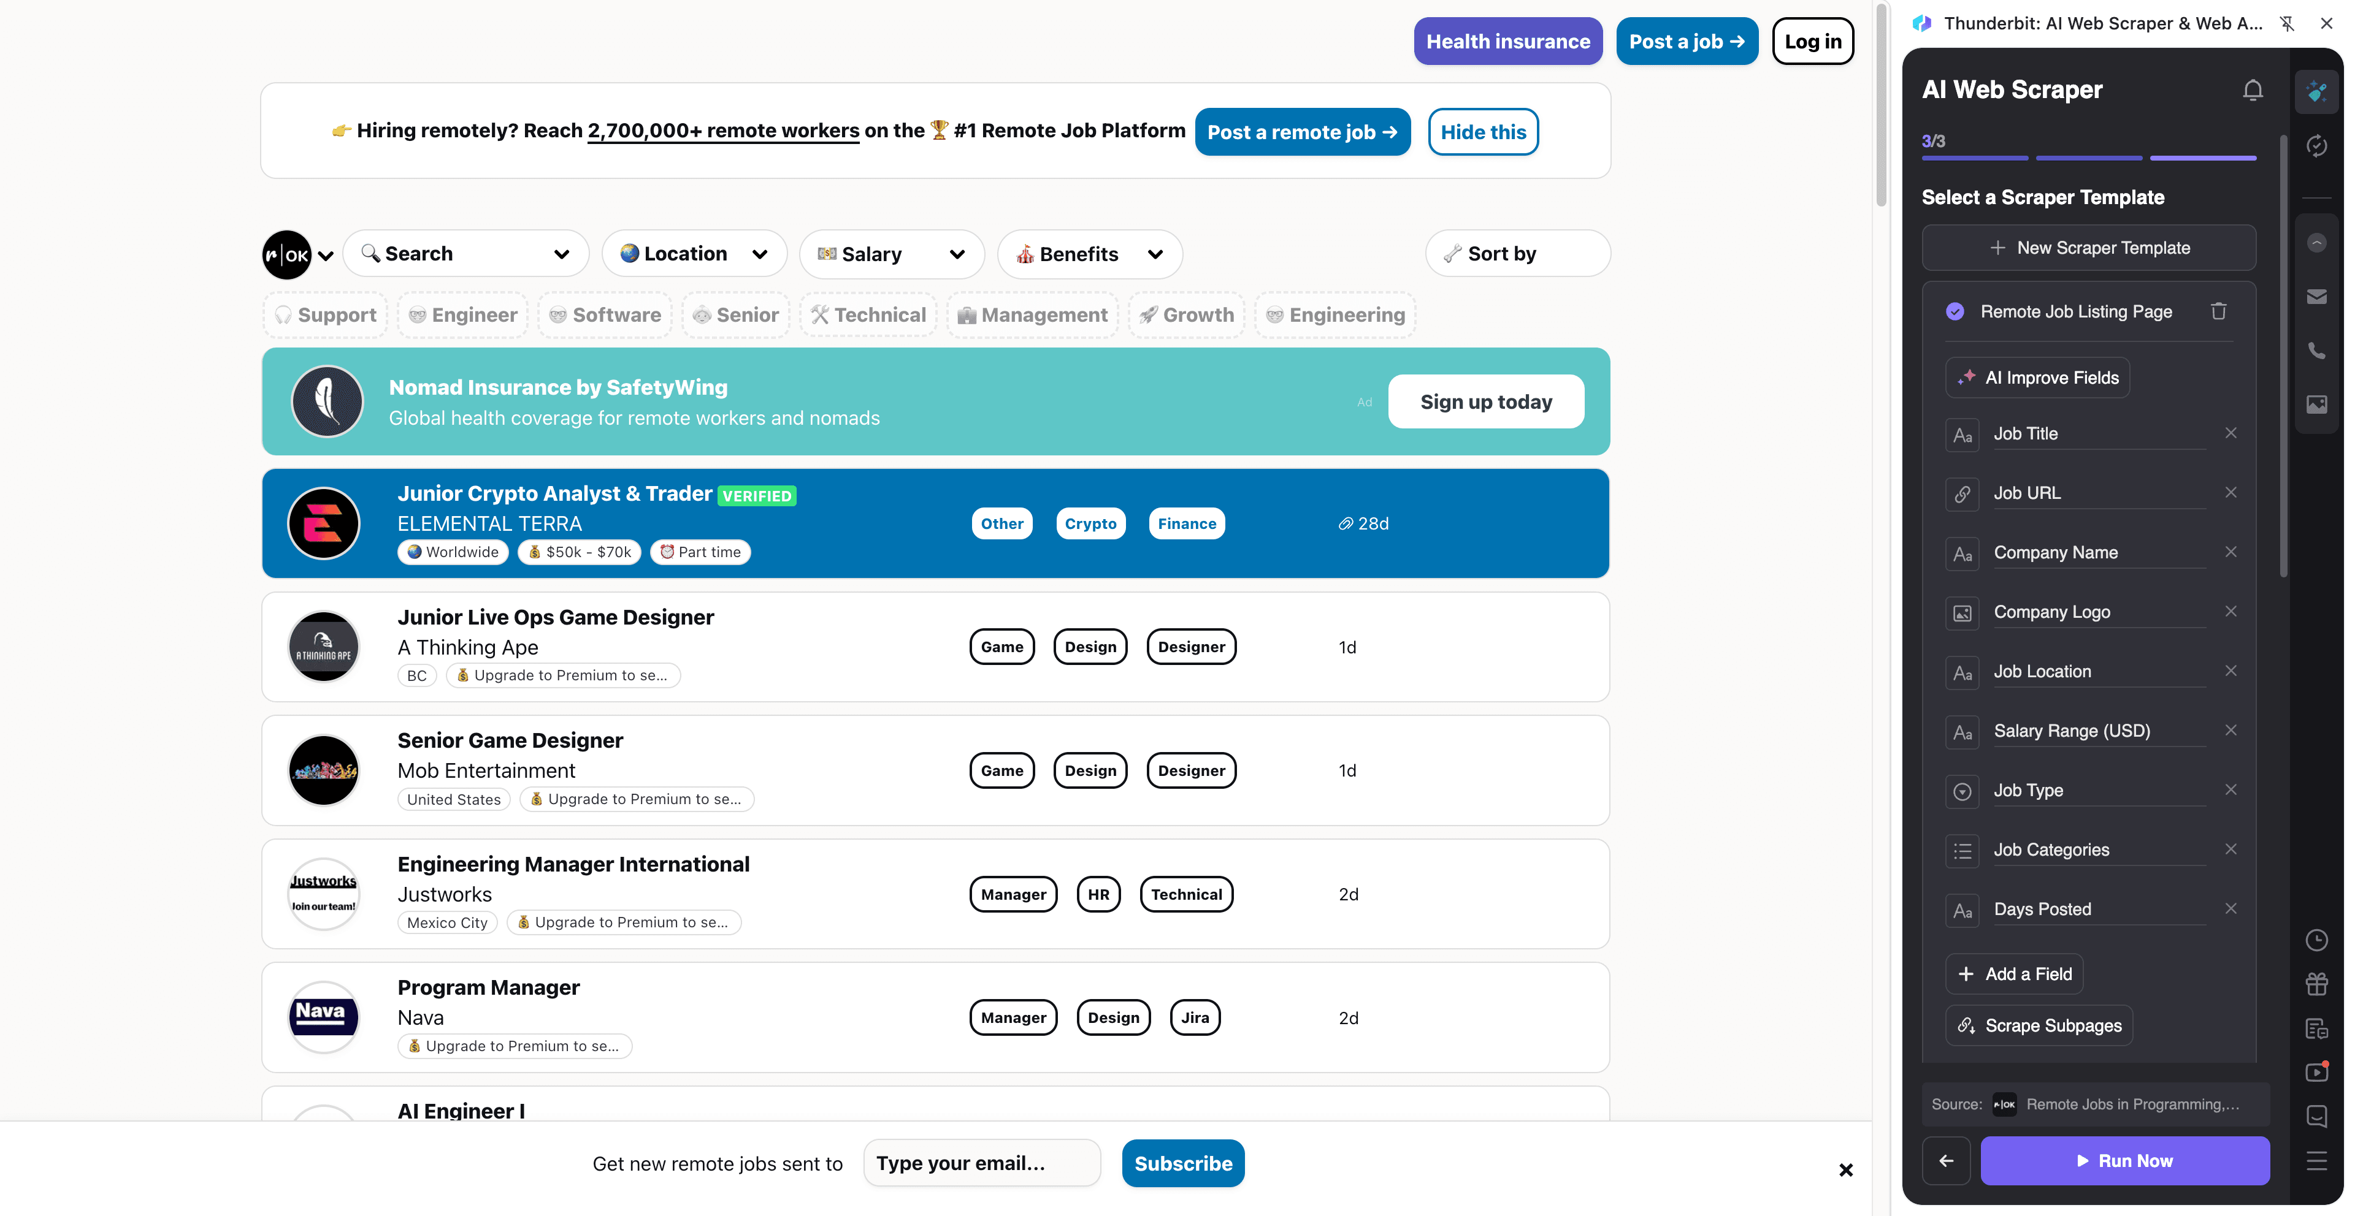This screenshot has height=1216, width=2355.
Task: Select the email extraction envelope icon in sidebar
Action: coord(2318,296)
